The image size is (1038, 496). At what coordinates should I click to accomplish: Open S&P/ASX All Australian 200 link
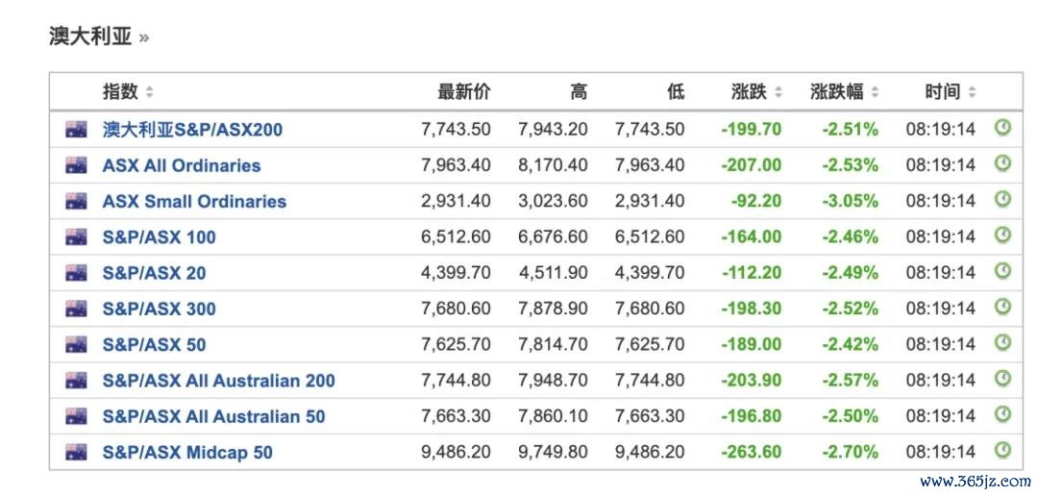pyautogui.click(x=218, y=381)
